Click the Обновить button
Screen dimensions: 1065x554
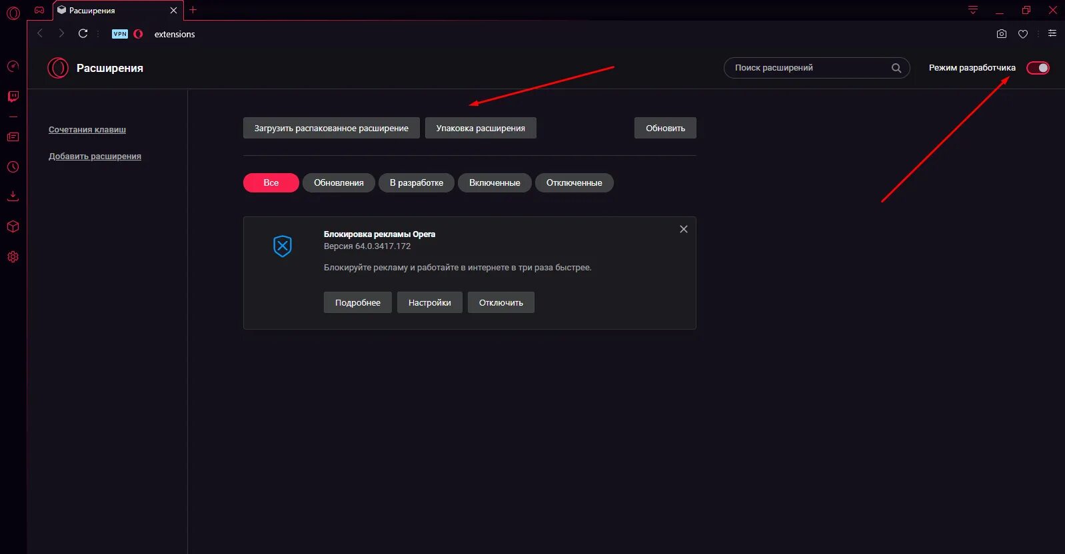tap(665, 128)
